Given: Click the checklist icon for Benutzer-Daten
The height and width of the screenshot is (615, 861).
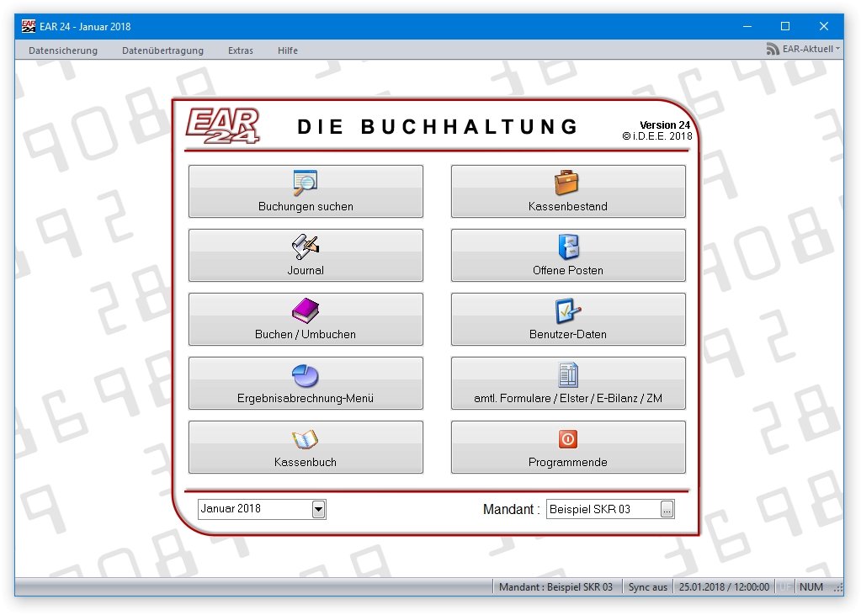Looking at the screenshot, I should point(568,310).
